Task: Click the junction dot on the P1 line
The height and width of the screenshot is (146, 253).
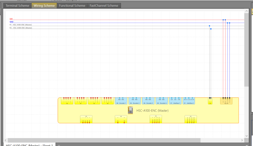Action: tap(209, 26)
